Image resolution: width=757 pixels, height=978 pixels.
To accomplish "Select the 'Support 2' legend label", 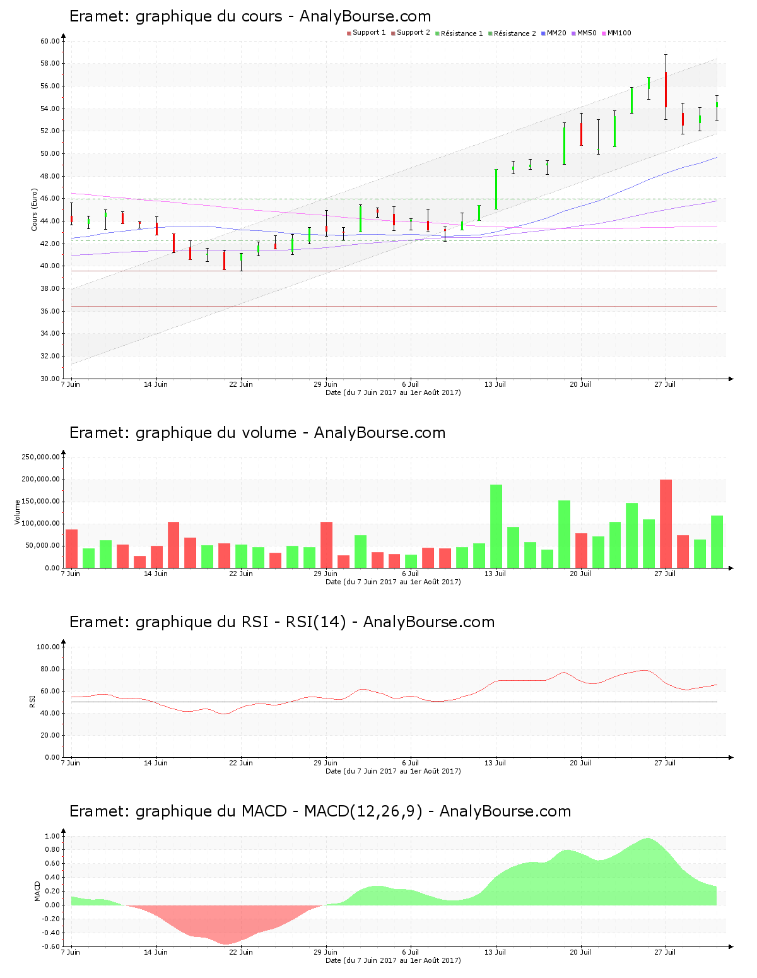I will coord(413,33).
